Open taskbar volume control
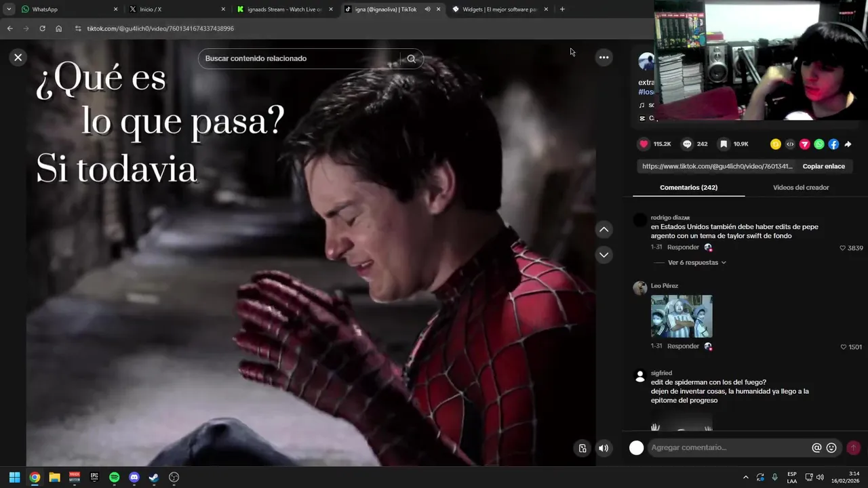The image size is (868, 488). [820, 477]
